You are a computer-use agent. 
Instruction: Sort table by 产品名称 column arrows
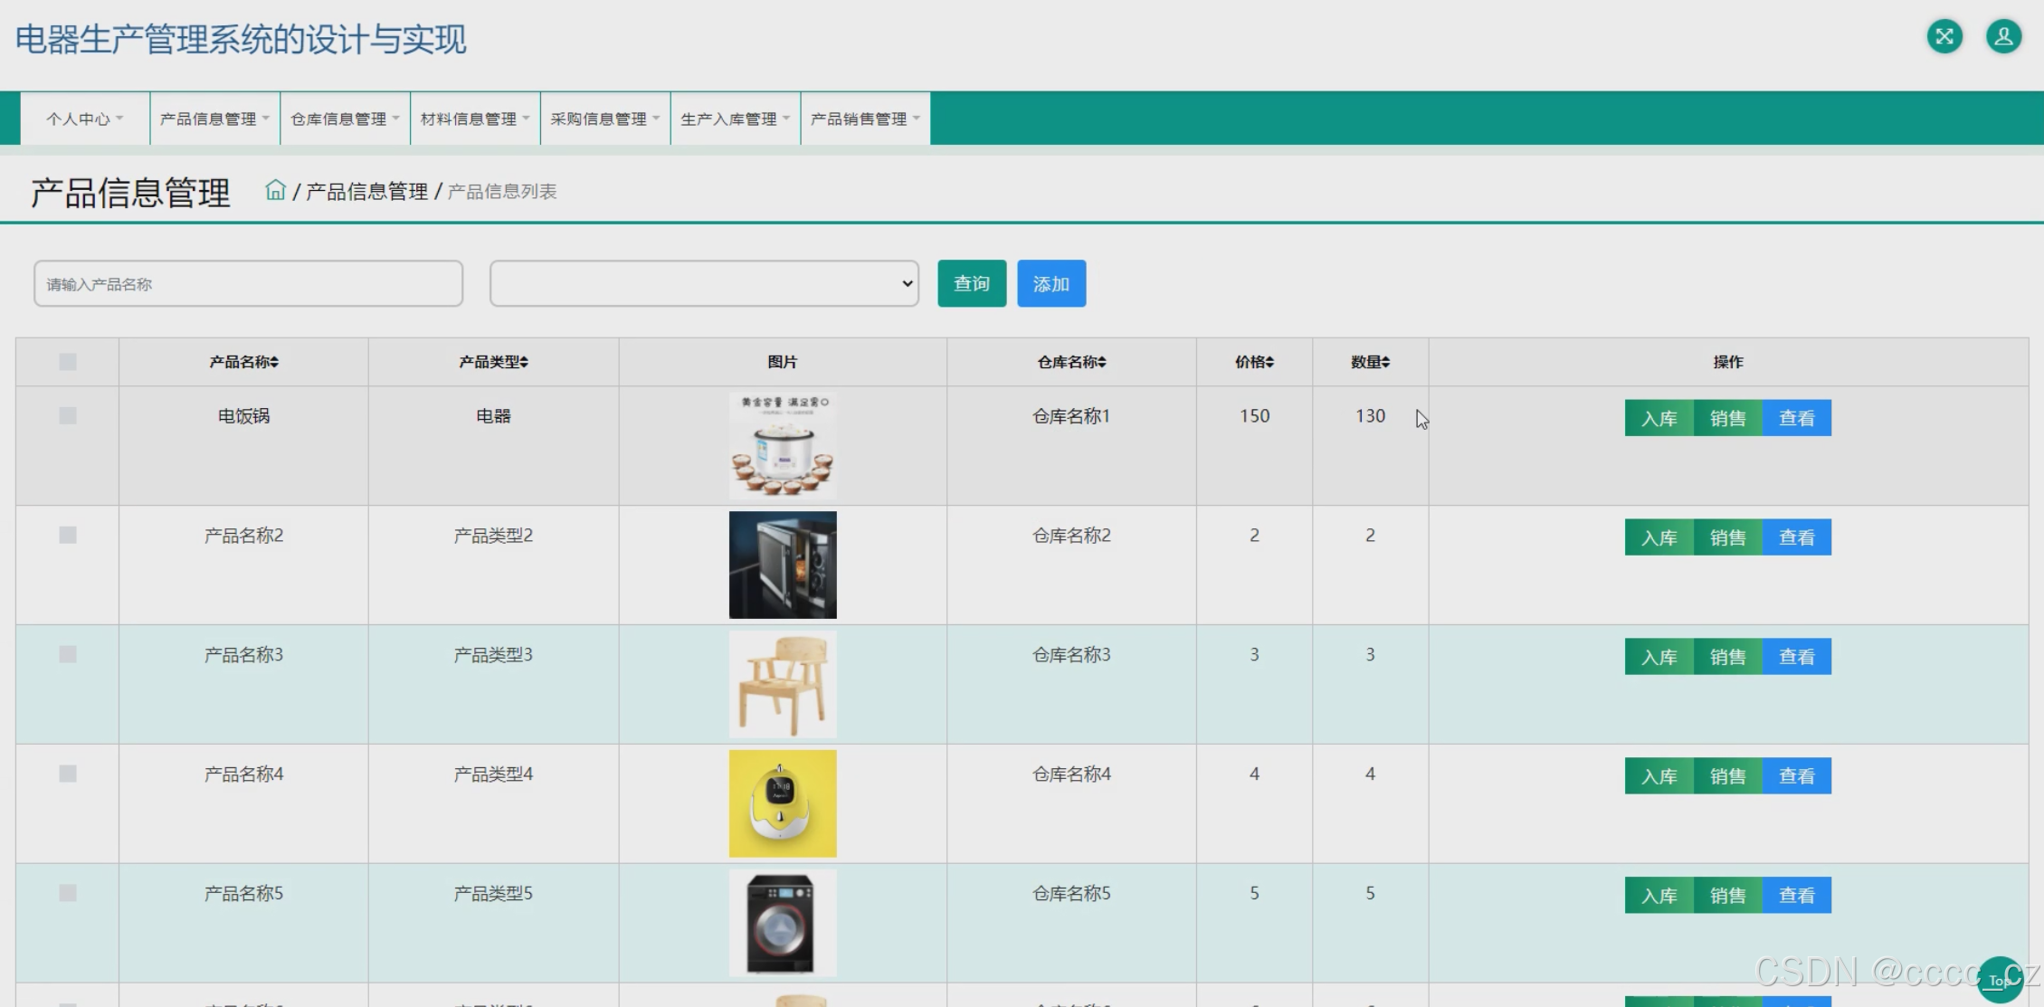pos(273,362)
